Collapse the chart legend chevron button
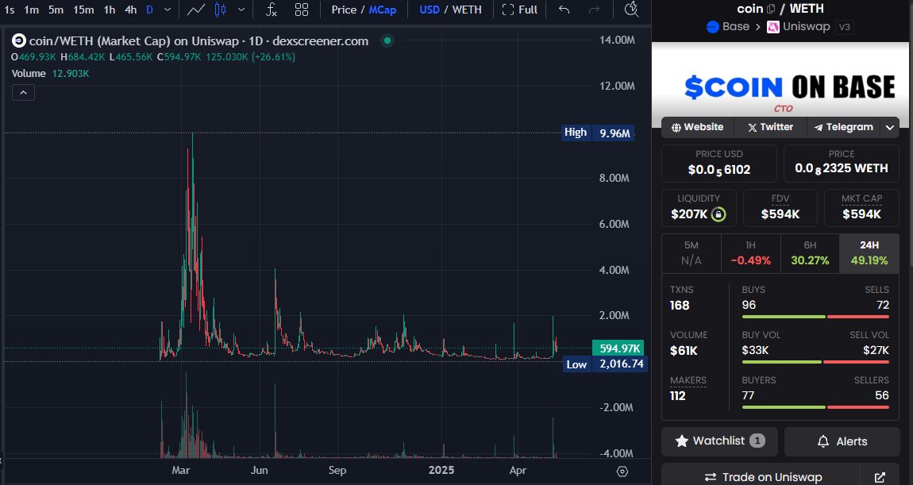The image size is (913, 485). tap(23, 93)
